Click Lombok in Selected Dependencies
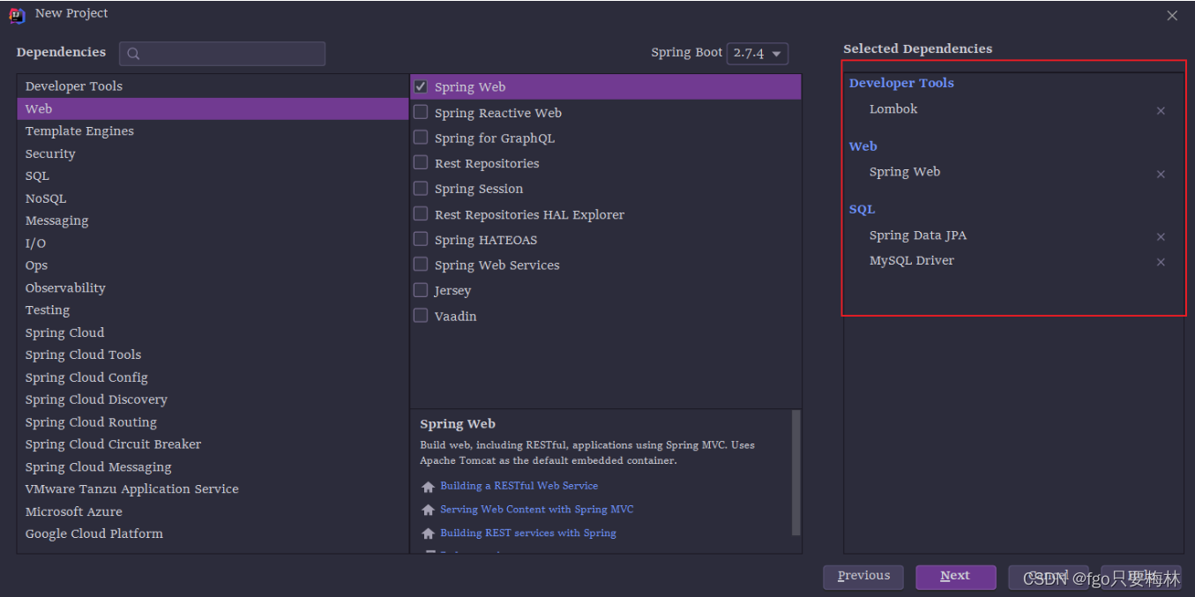Screen dimensions: 1195x597 pyautogui.click(x=893, y=109)
